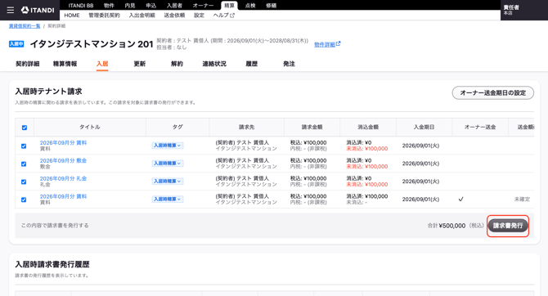
Task: Open 2026年09月分 賃料 link in 未消込 row
Action: [63, 142]
